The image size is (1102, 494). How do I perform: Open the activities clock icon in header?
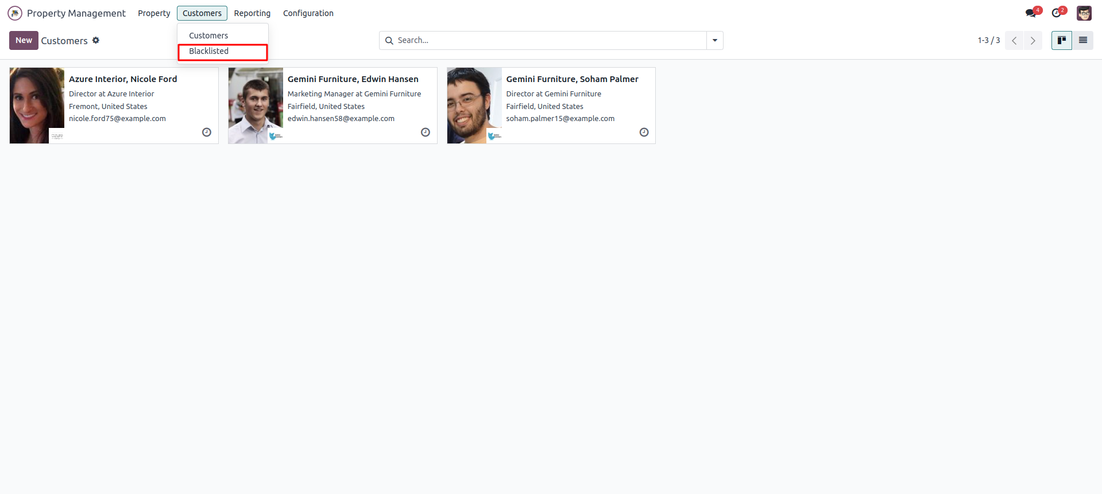coord(1057,13)
